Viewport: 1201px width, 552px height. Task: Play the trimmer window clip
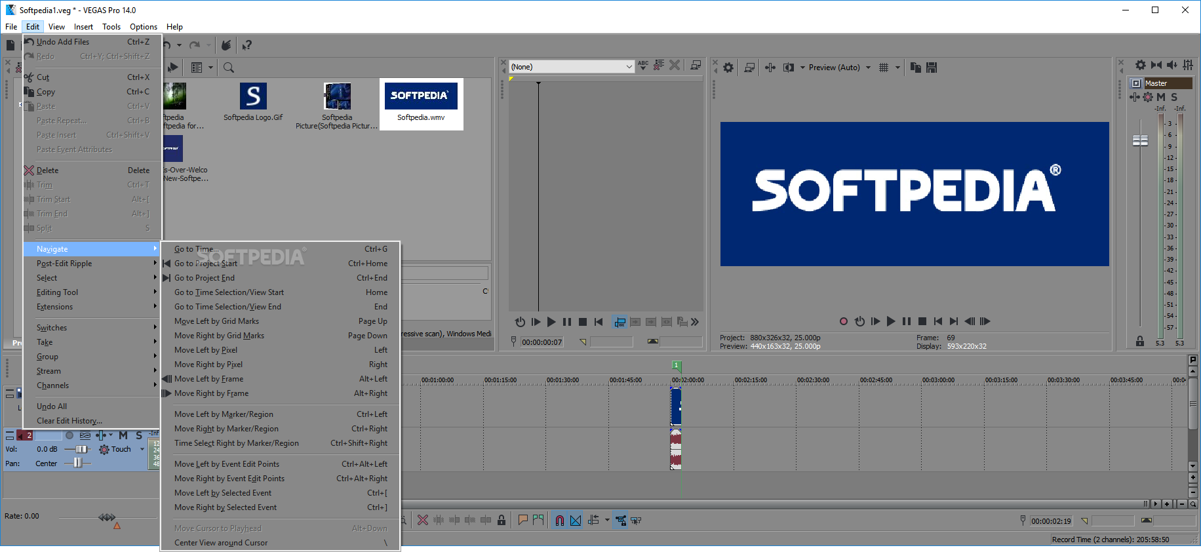551,322
